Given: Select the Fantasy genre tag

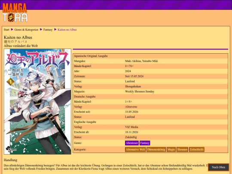Looking at the screenshot, I should tap(145, 143).
